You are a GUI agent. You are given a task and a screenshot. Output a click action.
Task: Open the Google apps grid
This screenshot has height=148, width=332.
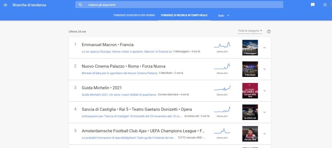pos(325,5)
